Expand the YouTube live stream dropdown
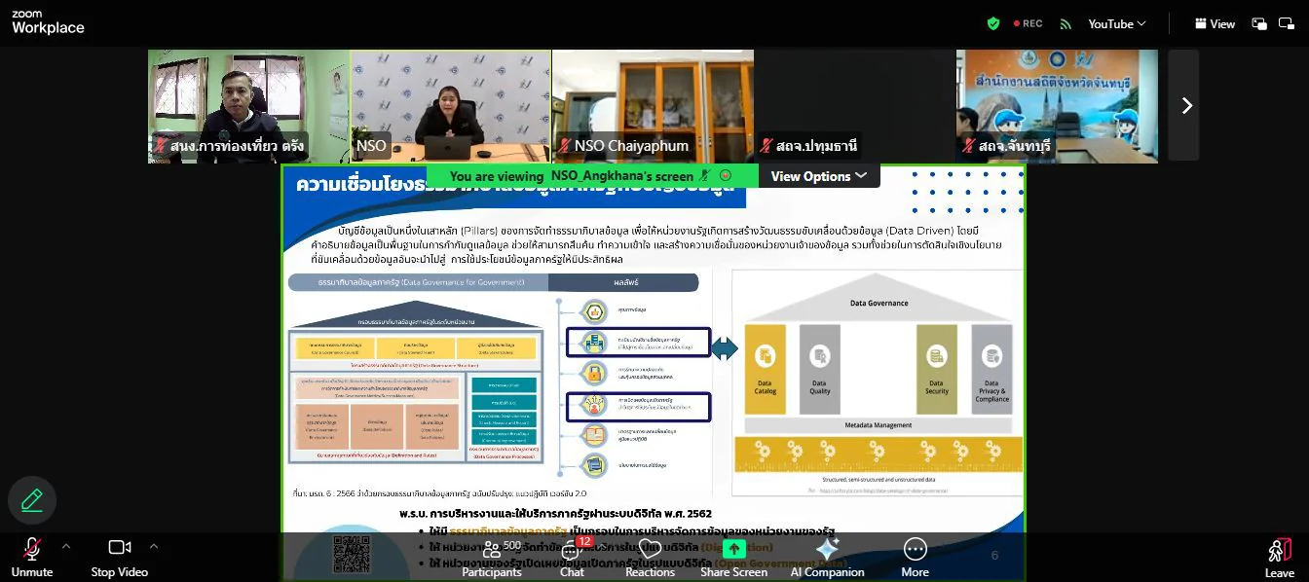This screenshot has height=582, width=1309. tap(1117, 23)
